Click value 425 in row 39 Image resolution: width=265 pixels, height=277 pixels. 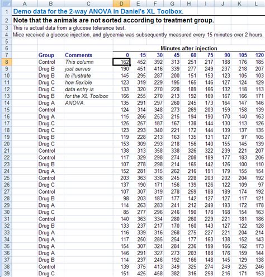point(141,274)
